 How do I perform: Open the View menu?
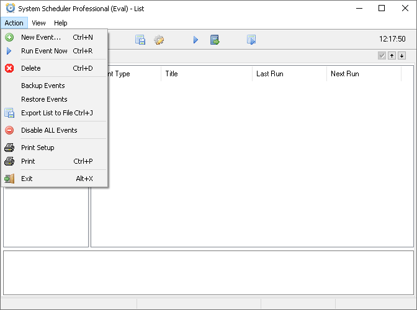click(x=39, y=23)
